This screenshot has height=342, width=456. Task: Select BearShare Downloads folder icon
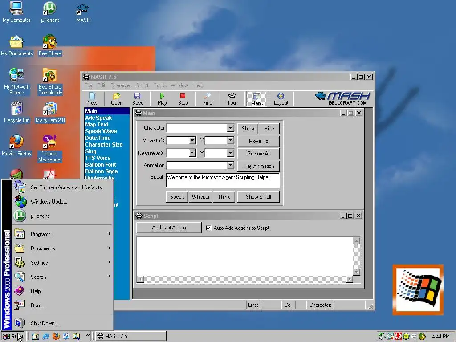50,82
